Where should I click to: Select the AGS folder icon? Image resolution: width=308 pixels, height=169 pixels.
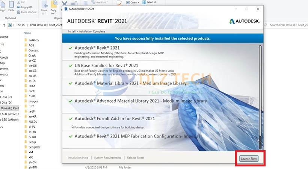pos(26,45)
